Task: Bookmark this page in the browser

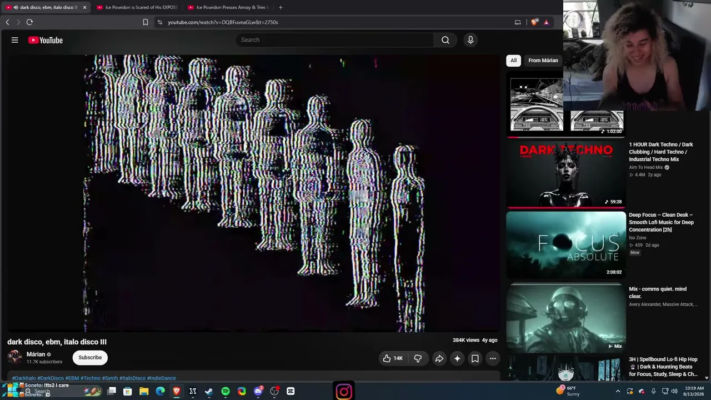Action: click(x=146, y=22)
